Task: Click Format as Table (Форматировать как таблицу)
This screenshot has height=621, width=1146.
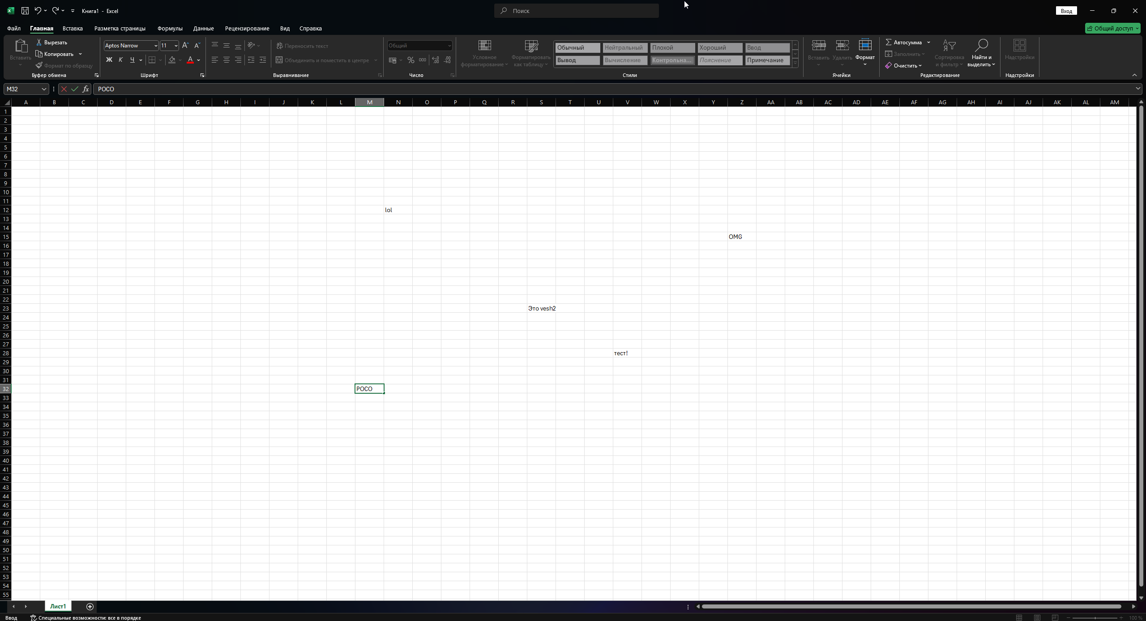Action: [531, 53]
